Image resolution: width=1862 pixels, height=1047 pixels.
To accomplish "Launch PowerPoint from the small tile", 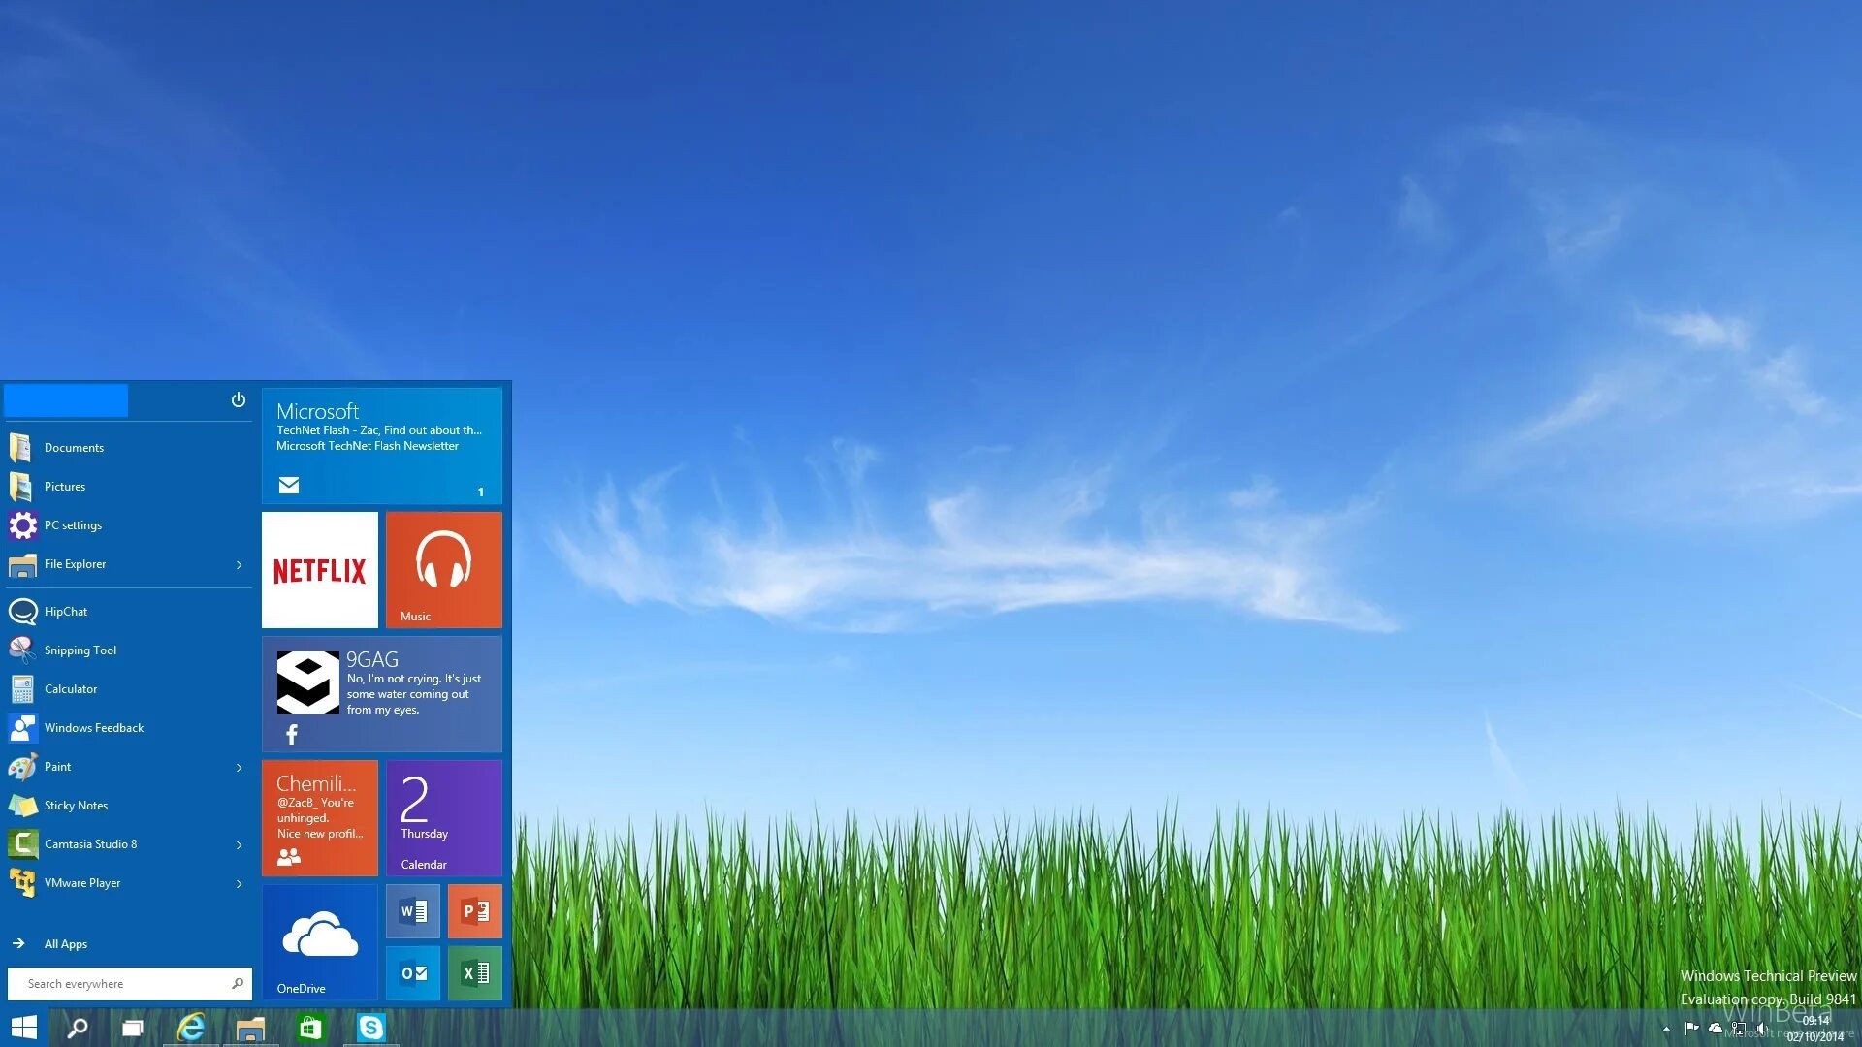I will (x=475, y=911).
